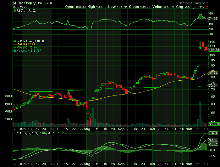This screenshot has height=167, width=220.
Task: Select the High 109.11 value
Action: point(97,7)
